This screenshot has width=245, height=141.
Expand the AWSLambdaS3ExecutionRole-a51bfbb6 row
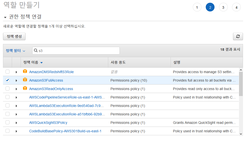(x=16, y=114)
